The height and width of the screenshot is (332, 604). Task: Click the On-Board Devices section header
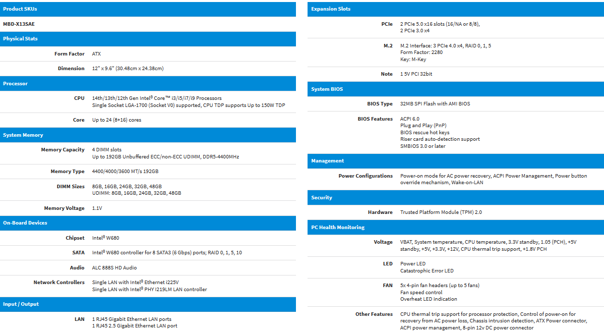[x=148, y=223]
